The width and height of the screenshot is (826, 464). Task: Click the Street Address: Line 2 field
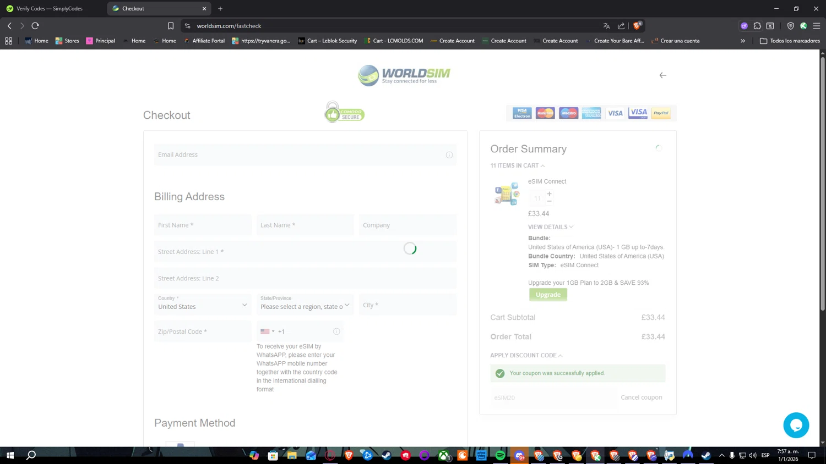tap(305, 278)
